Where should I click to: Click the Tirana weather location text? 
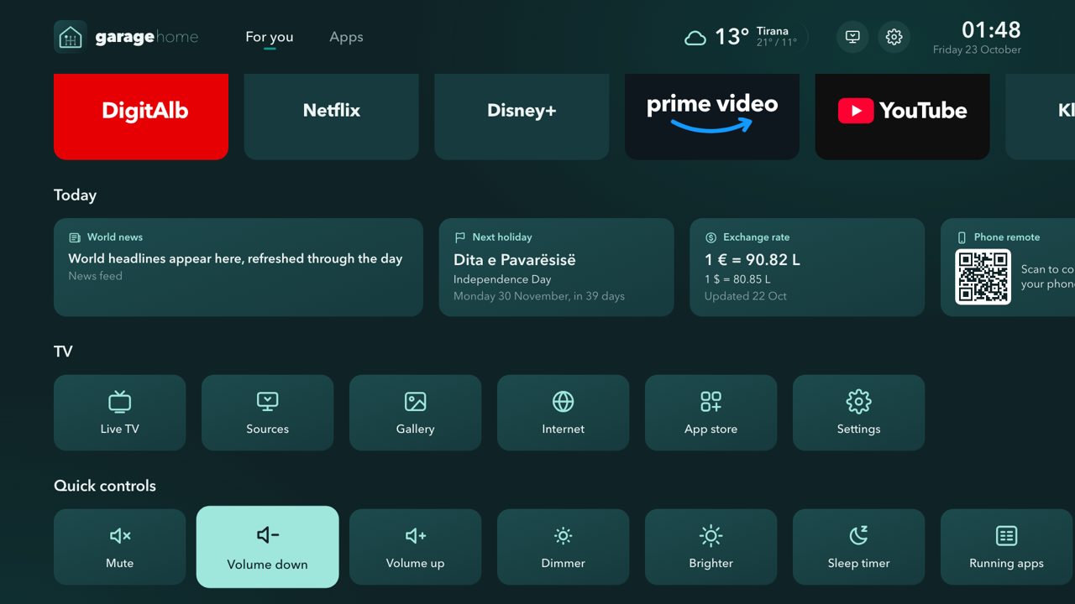773,31
